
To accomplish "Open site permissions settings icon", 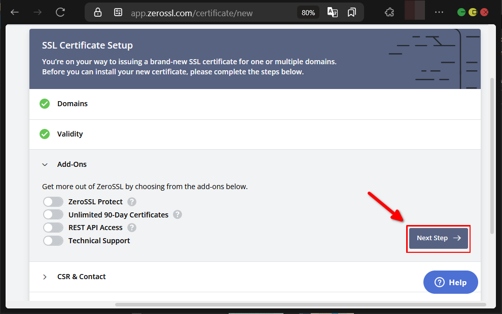I will pos(118,13).
